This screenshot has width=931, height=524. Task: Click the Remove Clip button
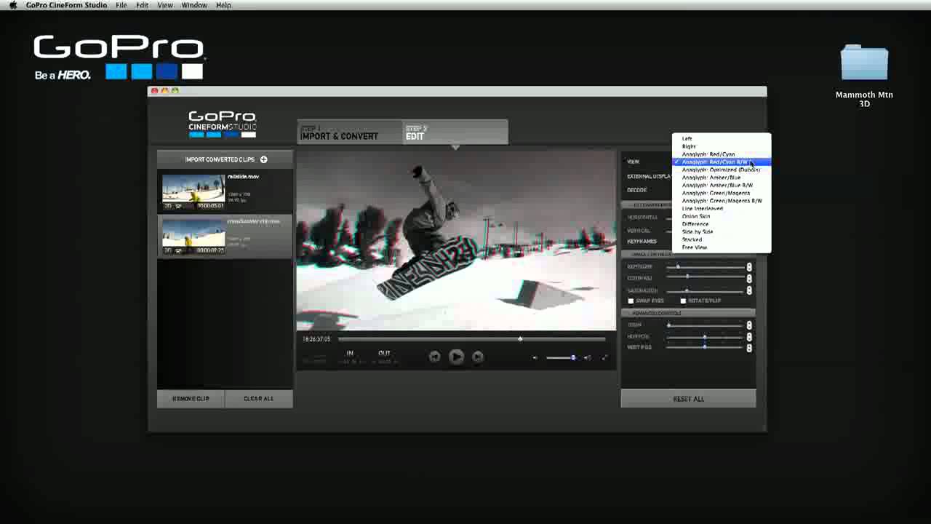(x=191, y=399)
